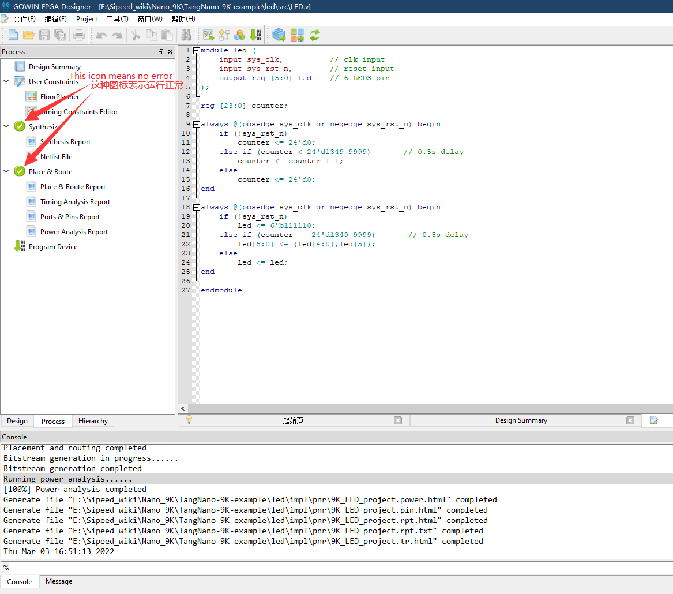The width and height of the screenshot is (673, 594).
Task: Open the 文件(F) menu
Action: pyautogui.click(x=24, y=19)
